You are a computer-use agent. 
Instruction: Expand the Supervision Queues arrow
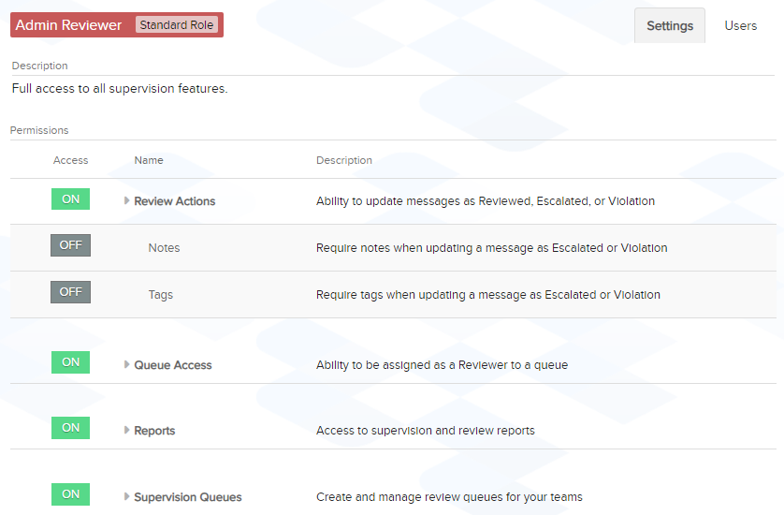pos(127,496)
